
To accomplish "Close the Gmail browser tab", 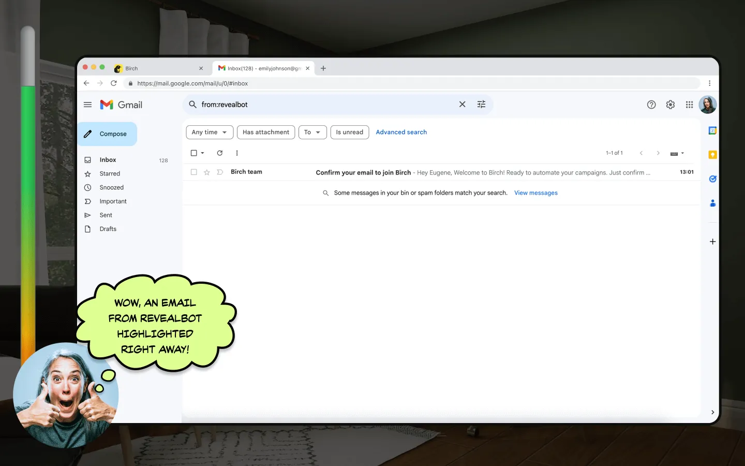I will pos(307,68).
